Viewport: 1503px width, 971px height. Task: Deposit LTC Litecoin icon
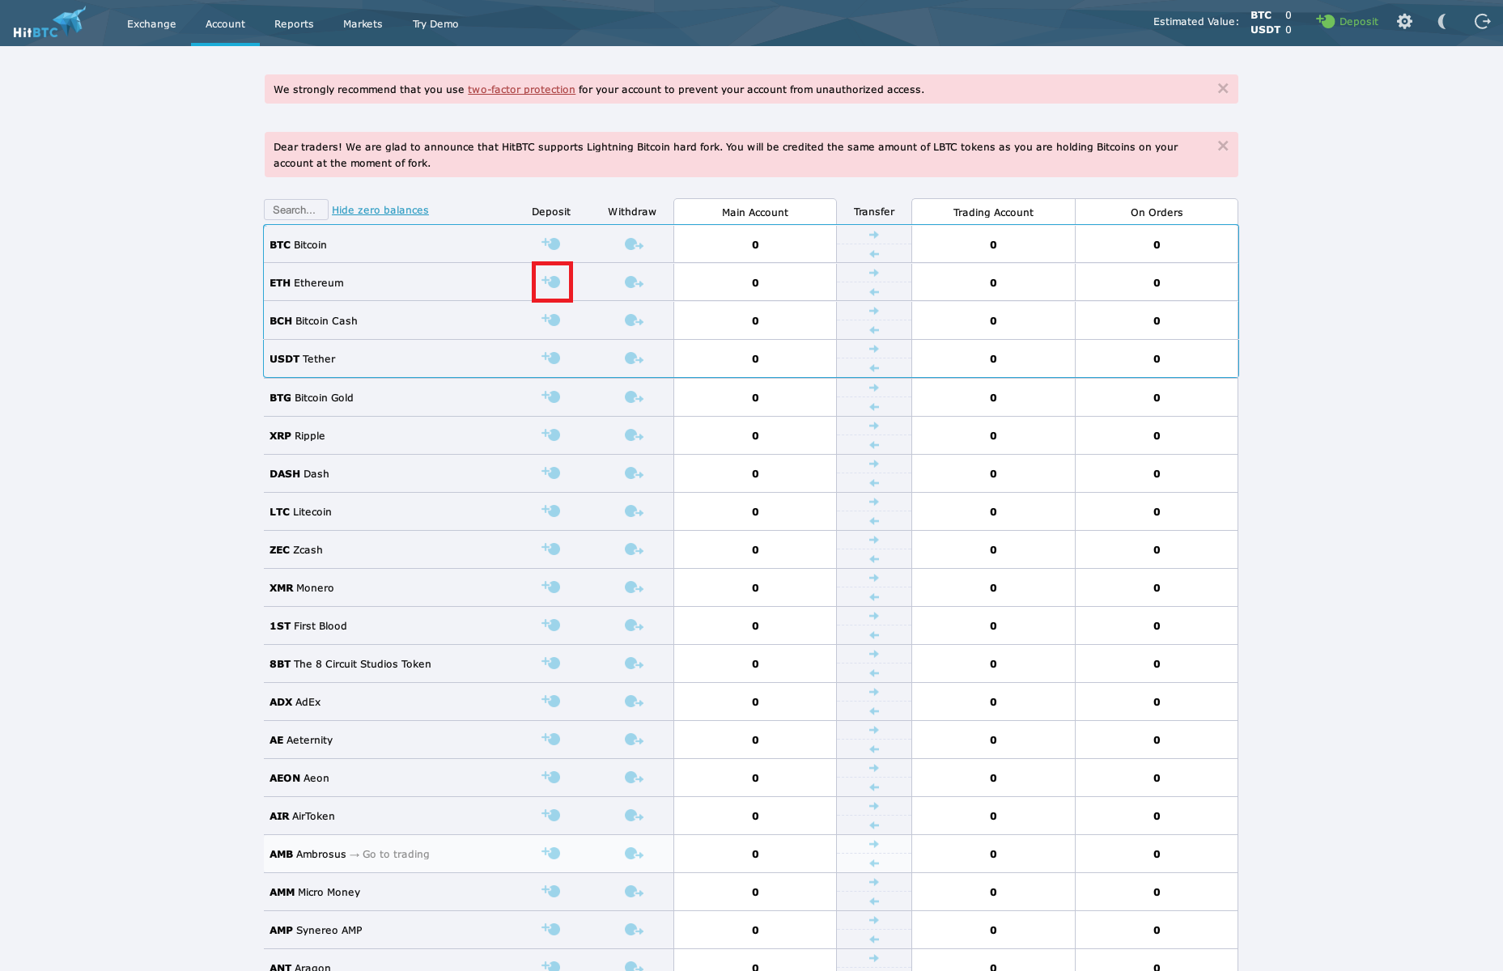pos(551,511)
